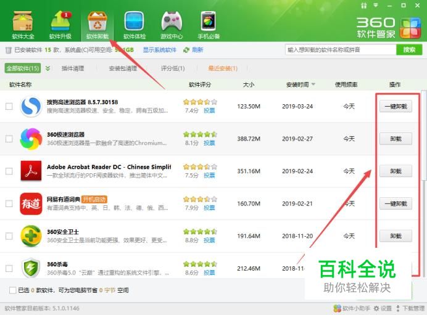The image size is (427, 315).
Task: Check the 360安全卫士 row checkbox
Action: (9, 236)
